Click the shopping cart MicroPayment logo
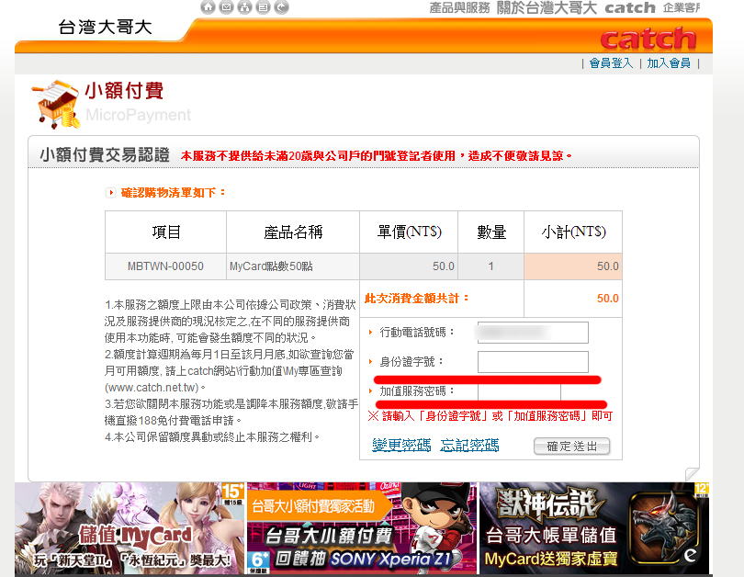This screenshot has height=577, width=744. click(56, 104)
